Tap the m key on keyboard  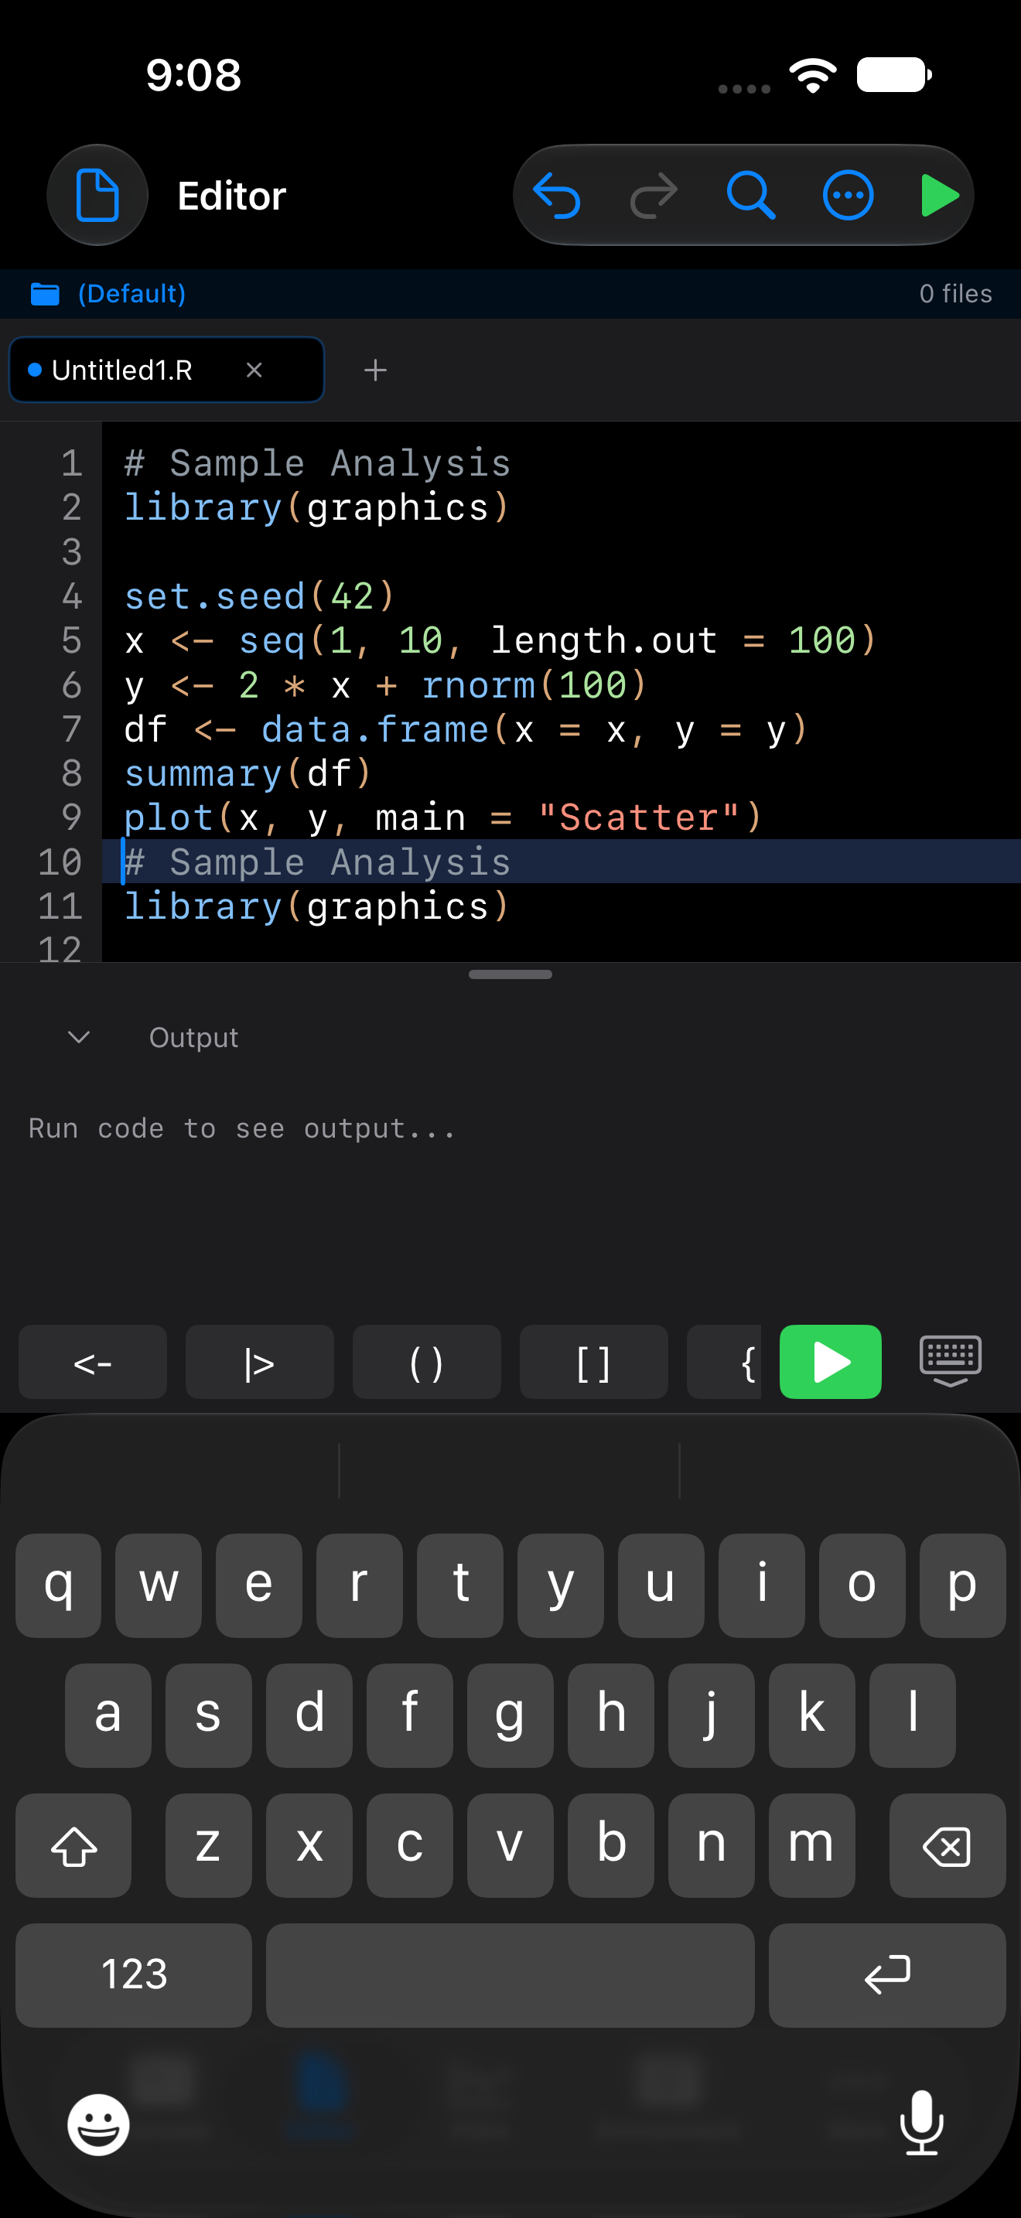(x=812, y=1845)
